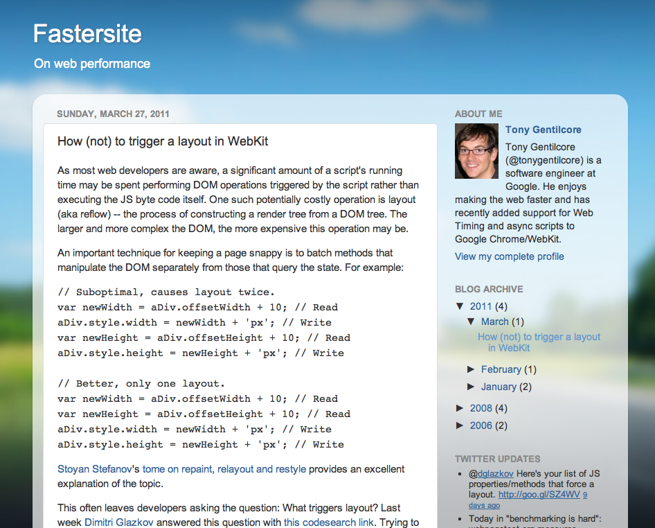Expand the 2008 archive triangle
655x528 pixels.
pyautogui.click(x=460, y=408)
